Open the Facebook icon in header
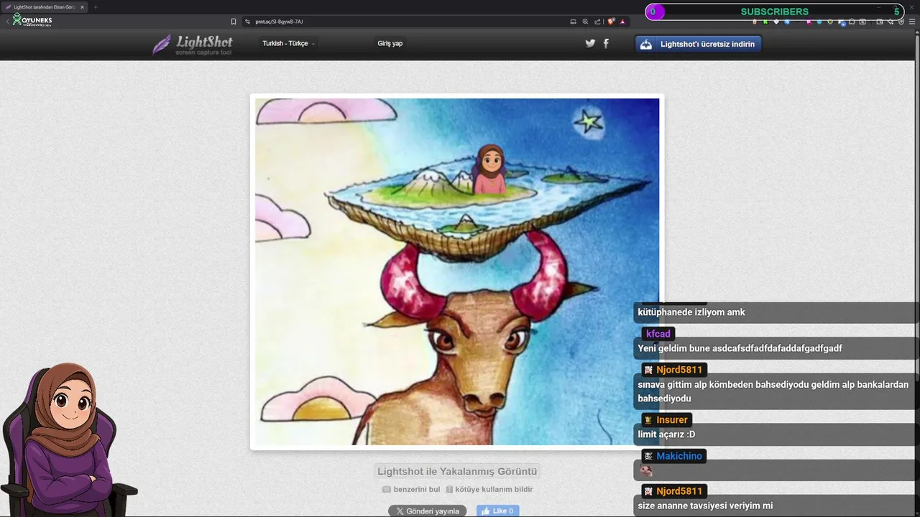The height and width of the screenshot is (517, 920). pos(606,43)
